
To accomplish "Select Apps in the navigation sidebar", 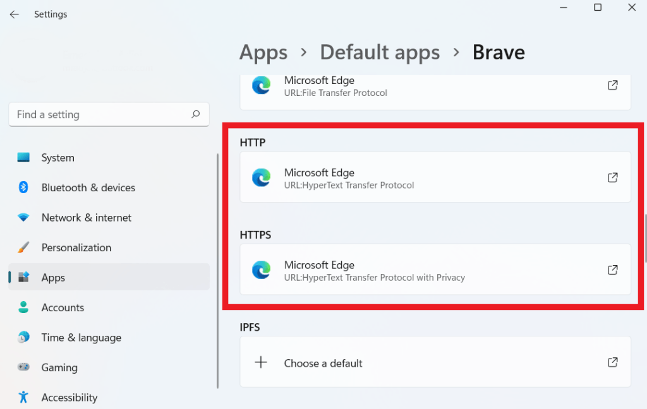I will (53, 277).
